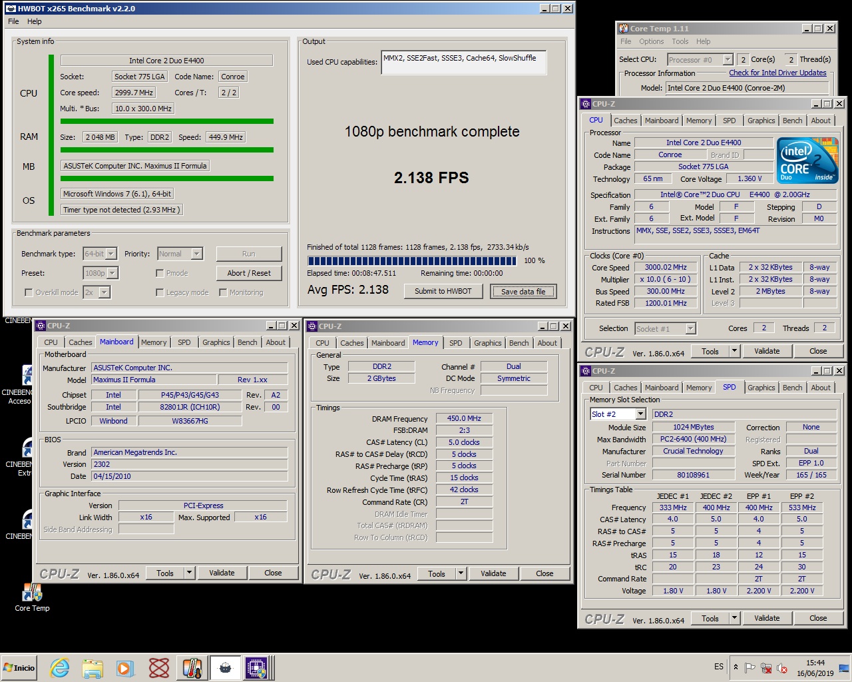Click the Save data file button

523,291
